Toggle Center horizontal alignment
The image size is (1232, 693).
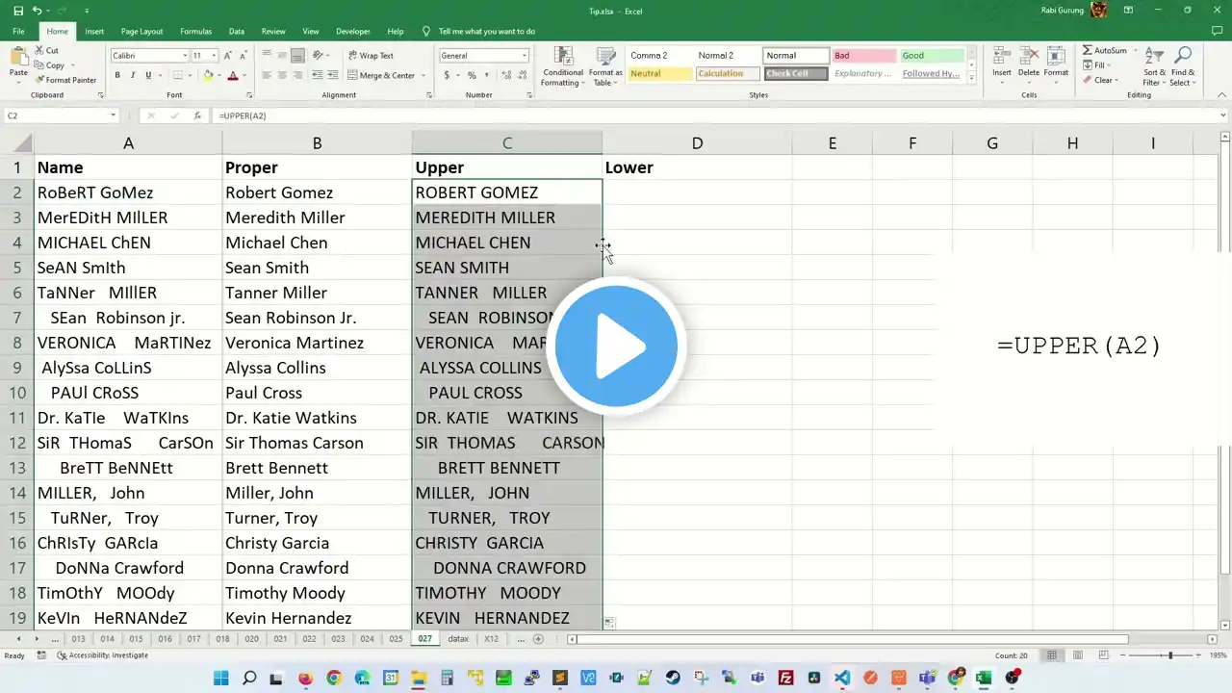point(282,75)
